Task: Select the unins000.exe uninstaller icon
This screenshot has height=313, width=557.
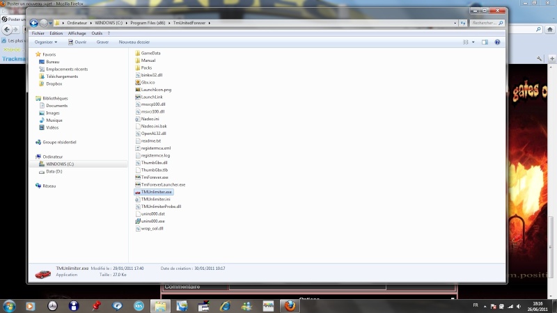Action: click(x=138, y=221)
